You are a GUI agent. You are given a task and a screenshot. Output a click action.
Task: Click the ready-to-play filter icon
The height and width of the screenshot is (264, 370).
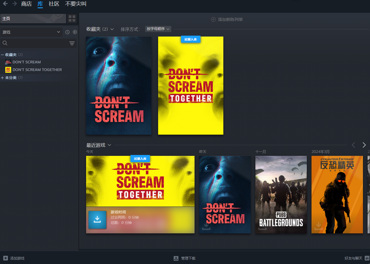point(75,32)
